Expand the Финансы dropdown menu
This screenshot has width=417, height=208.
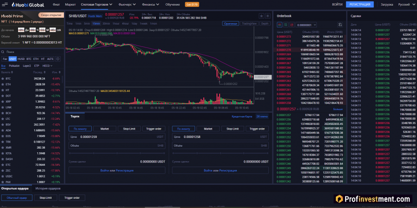point(151,5)
